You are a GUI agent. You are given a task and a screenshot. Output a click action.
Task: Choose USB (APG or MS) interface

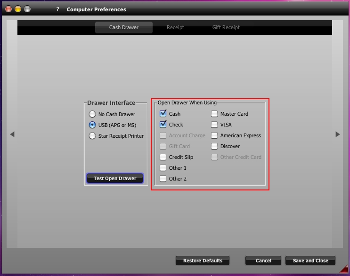(92, 125)
